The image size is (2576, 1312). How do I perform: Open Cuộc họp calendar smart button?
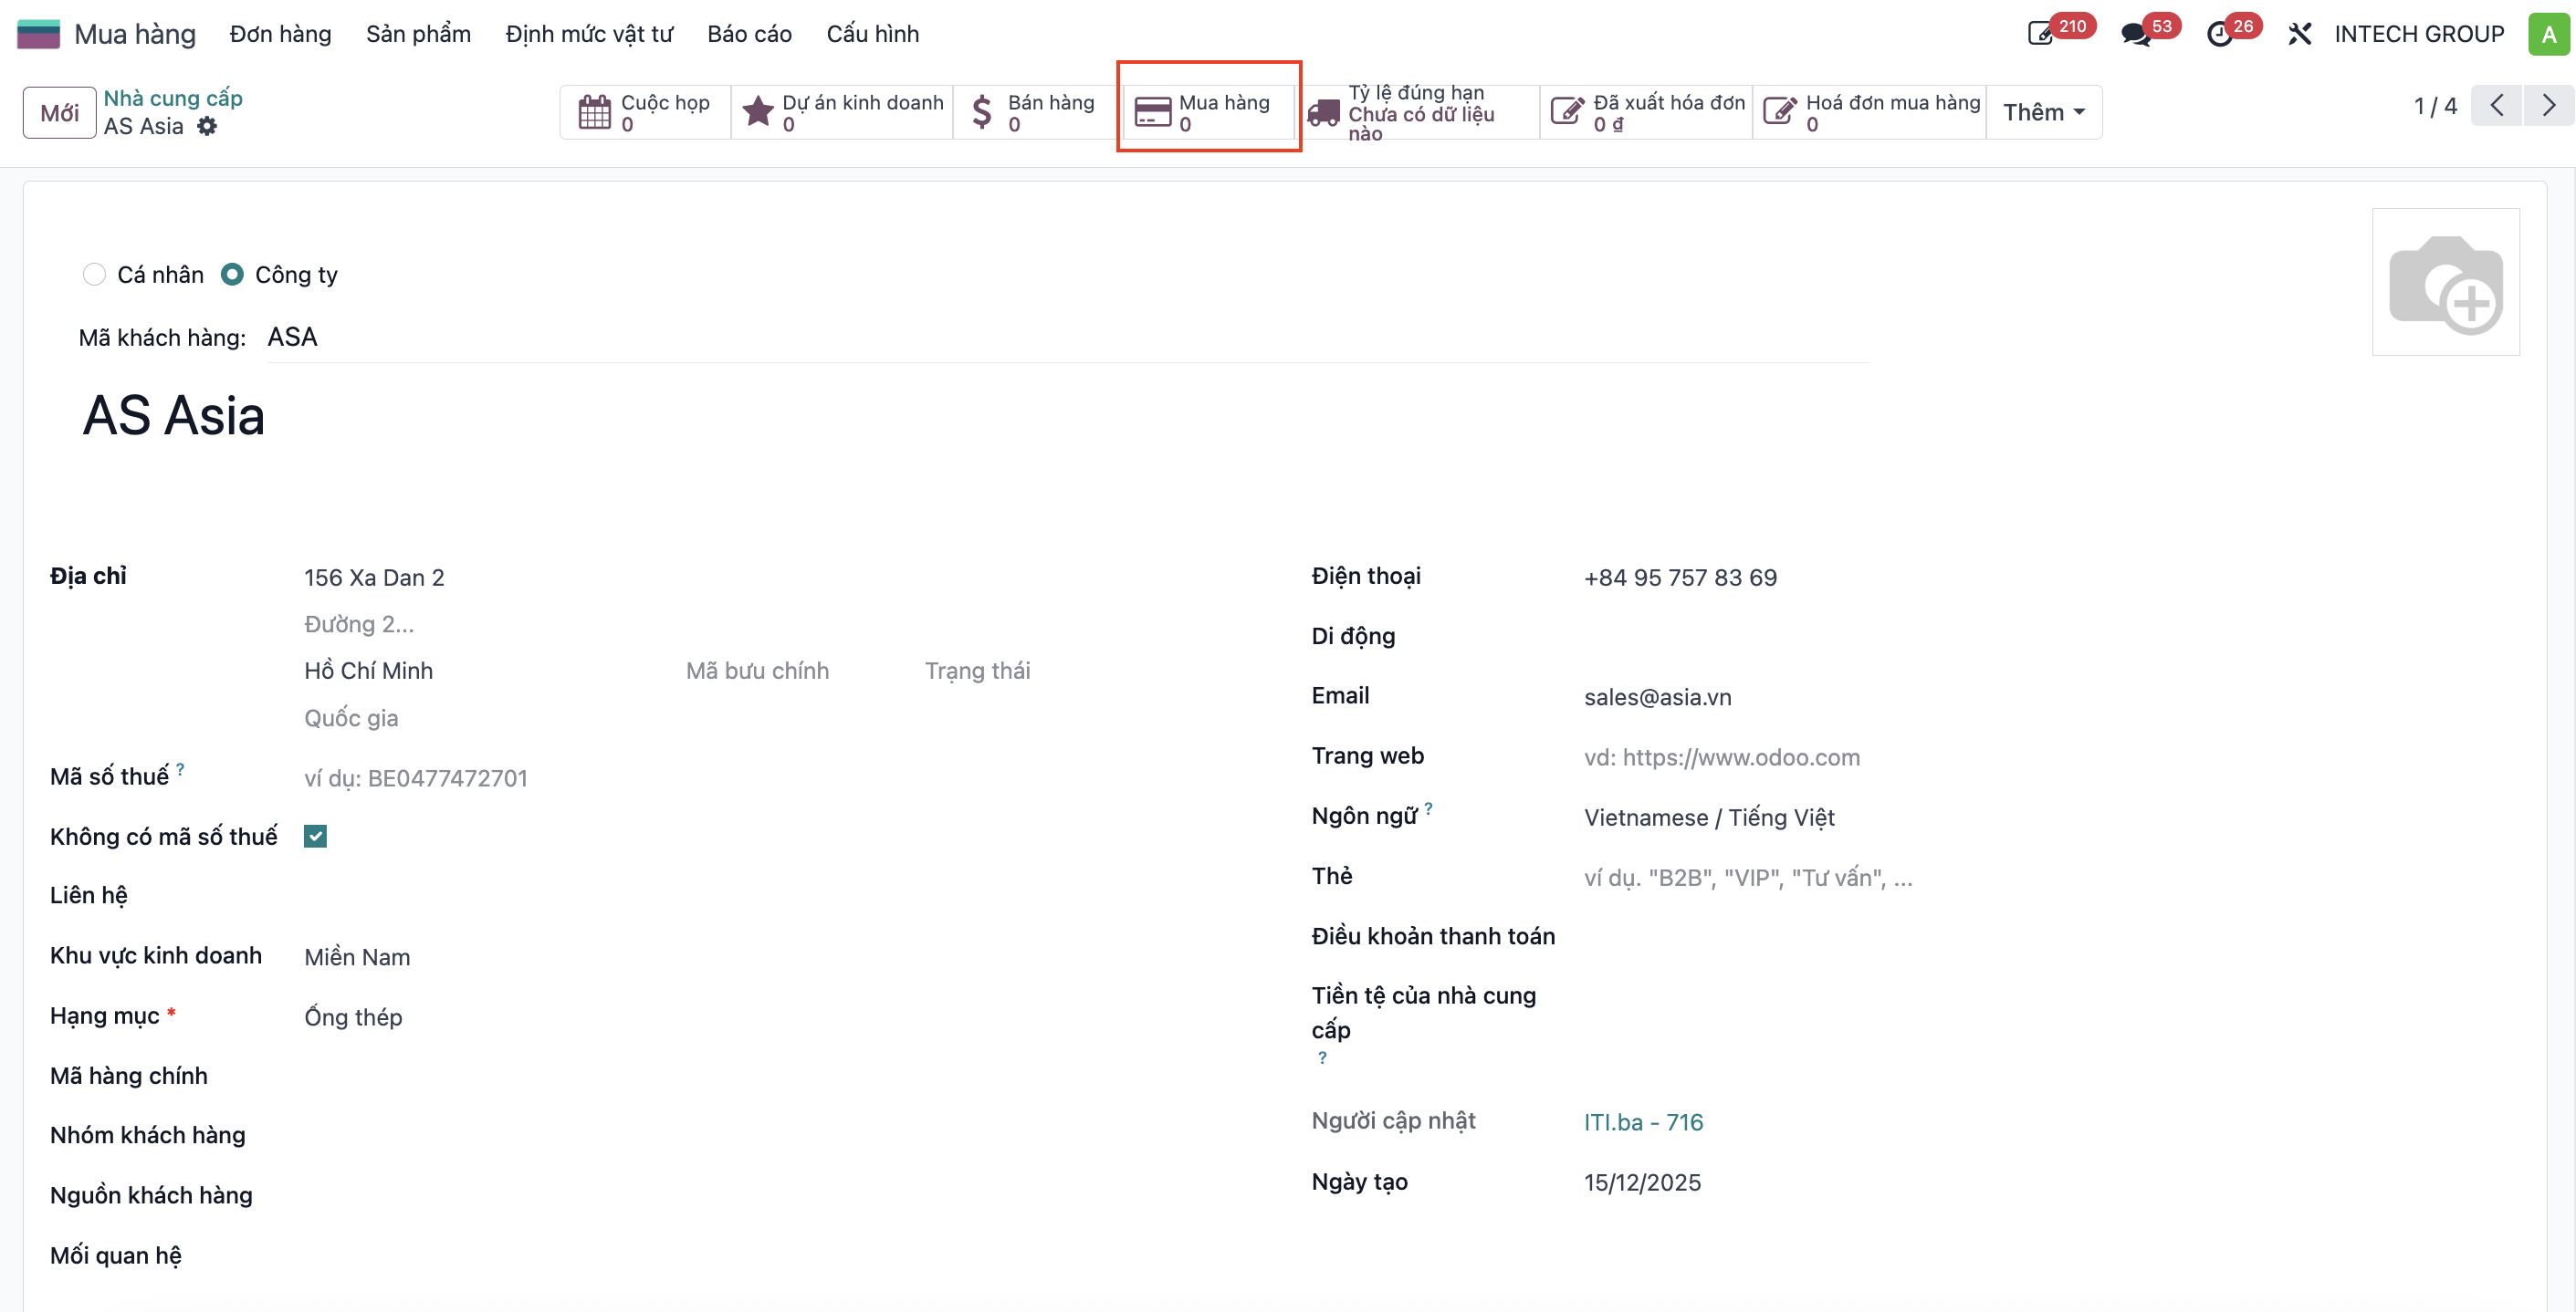pos(646,112)
